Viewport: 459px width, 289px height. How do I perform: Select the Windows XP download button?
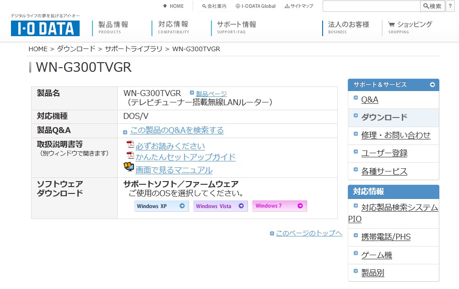(161, 206)
